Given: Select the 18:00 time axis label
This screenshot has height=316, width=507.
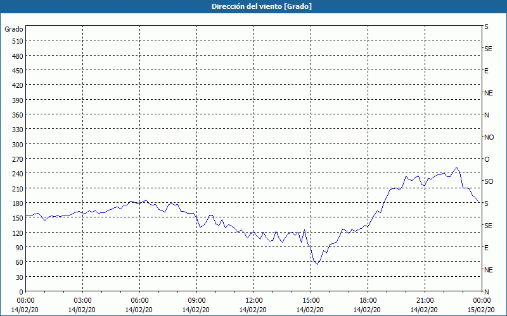Looking at the screenshot, I should (x=368, y=301).
